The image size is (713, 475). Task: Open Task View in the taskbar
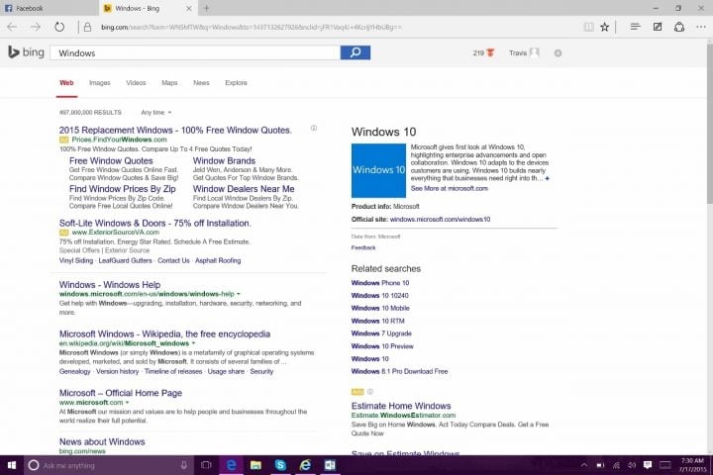[x=206, y=465]
